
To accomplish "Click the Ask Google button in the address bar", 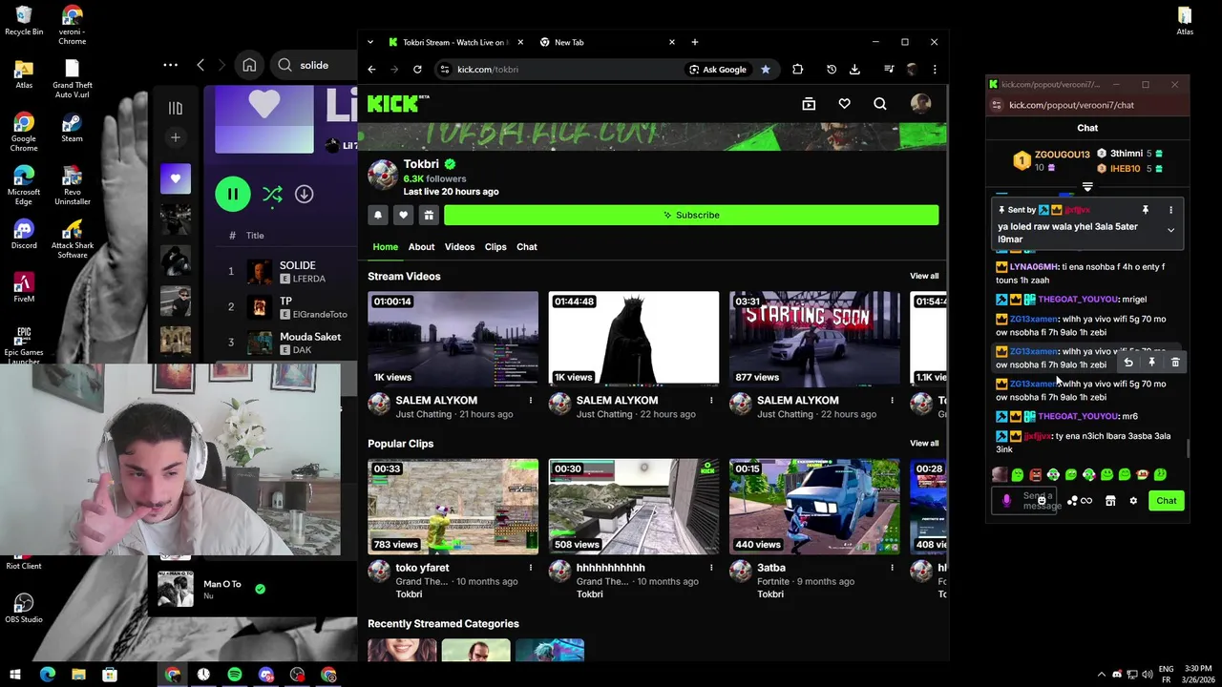I will point(718,69).
